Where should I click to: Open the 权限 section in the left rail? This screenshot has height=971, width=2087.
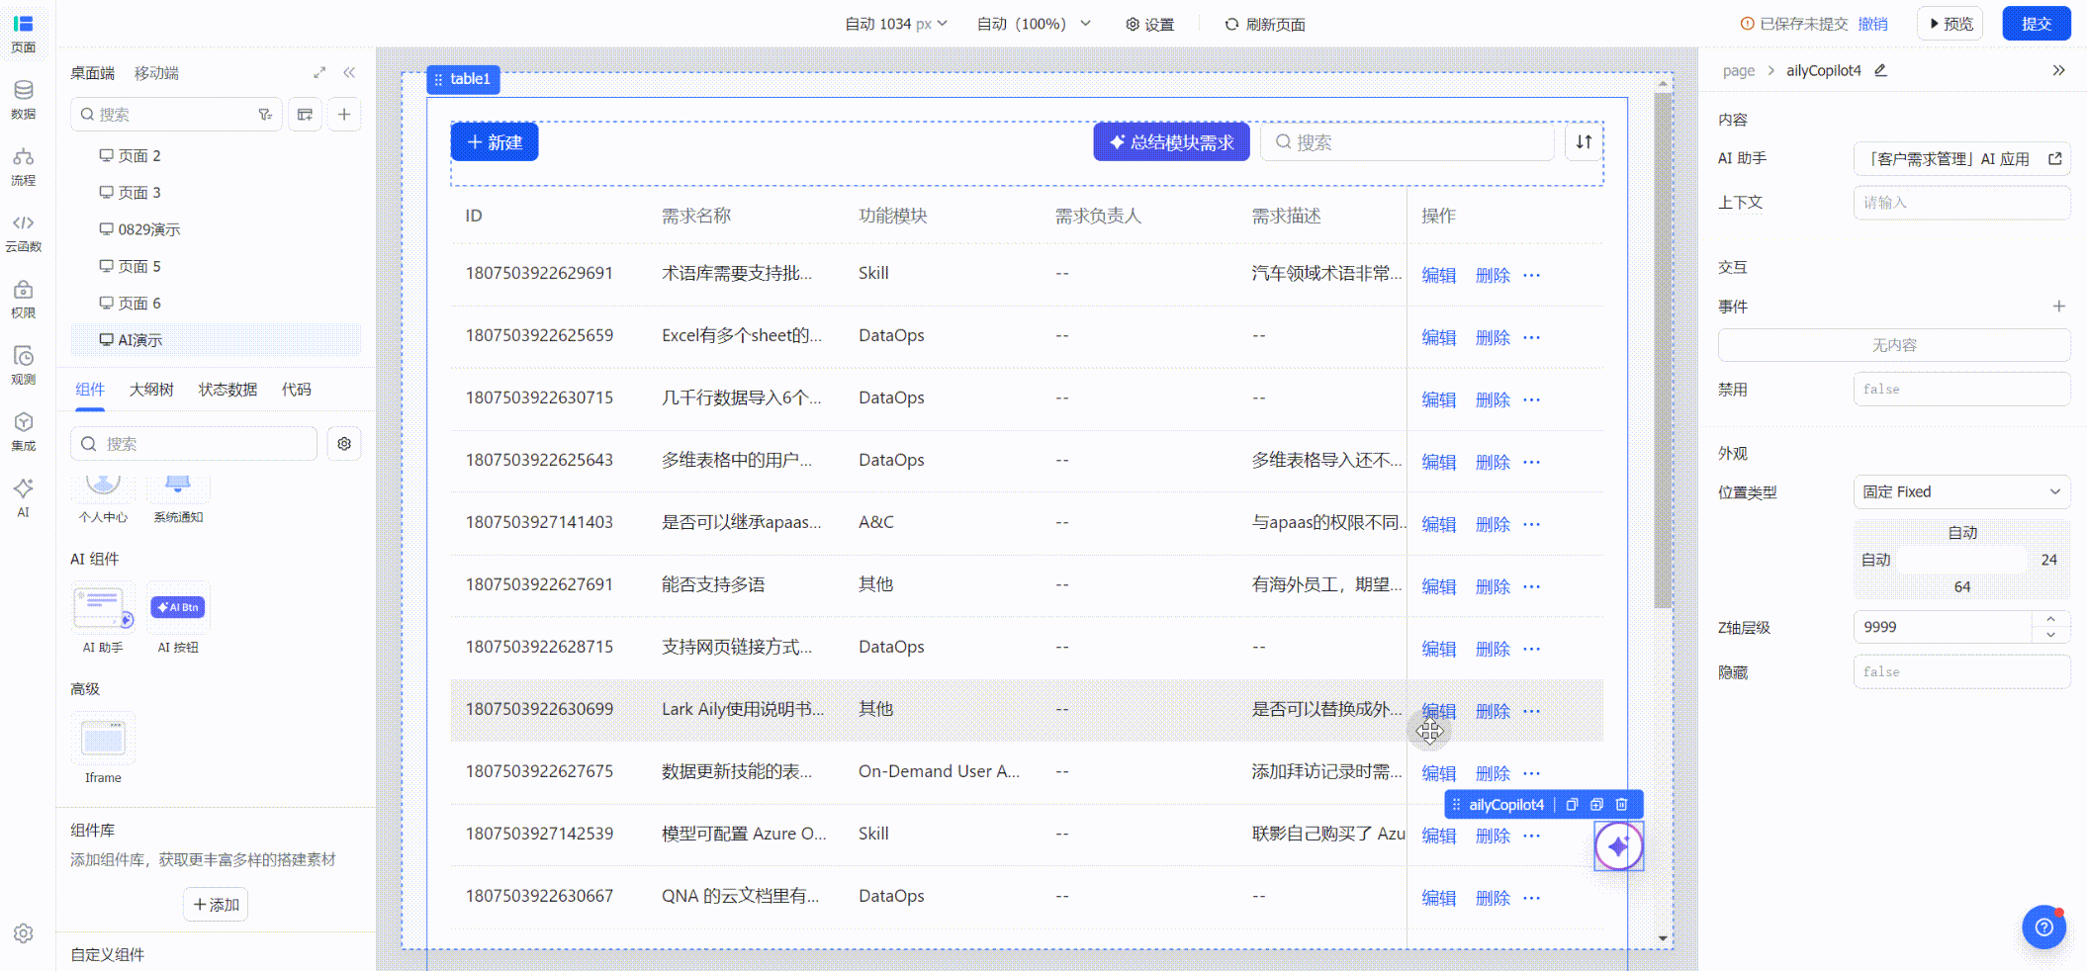pos(23,299)
